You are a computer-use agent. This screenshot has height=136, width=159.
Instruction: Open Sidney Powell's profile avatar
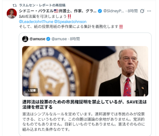(12, 13)
